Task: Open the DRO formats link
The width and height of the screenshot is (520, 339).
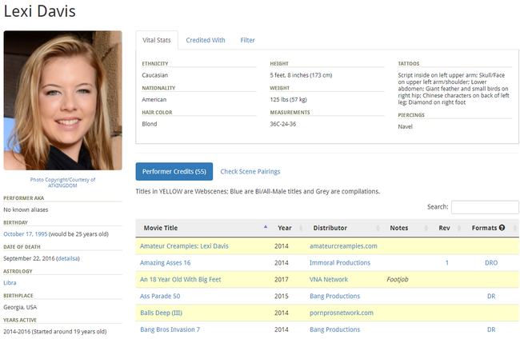Action: pyautogui.click(x=491, y=263)
